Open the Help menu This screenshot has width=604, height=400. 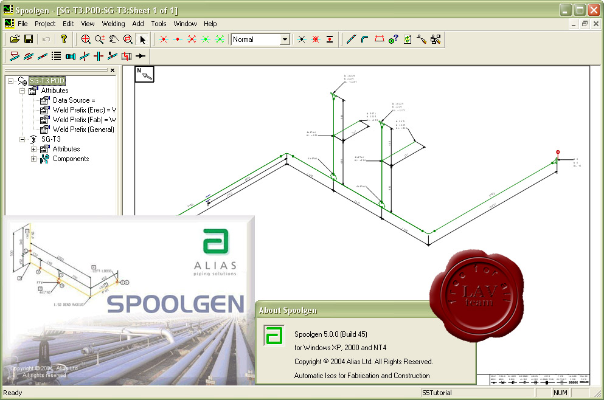[210, 24]
